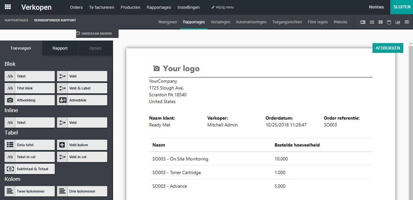The image size is (413, 200).
Task: Open the graph view icon
Action: (398, 22)
